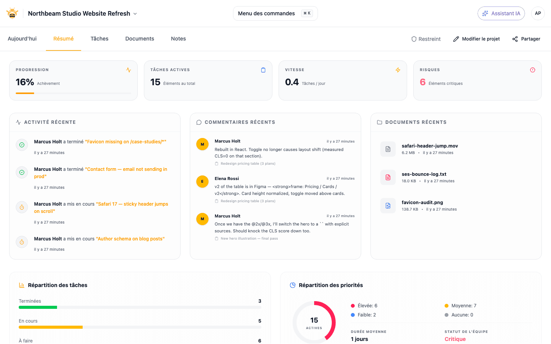Click the Progression completion bar
The width and height of the screenshot is (551, 344).
[73, 92]
